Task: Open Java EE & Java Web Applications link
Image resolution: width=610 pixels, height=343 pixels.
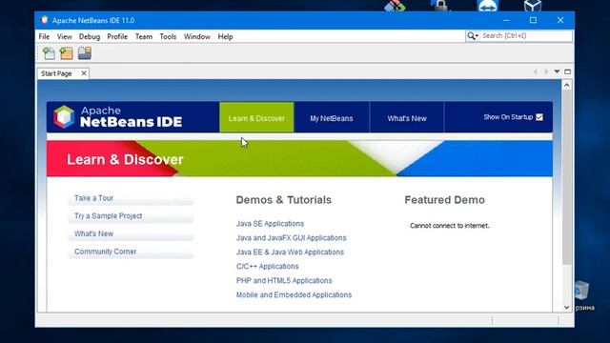Action: (290, 252)
